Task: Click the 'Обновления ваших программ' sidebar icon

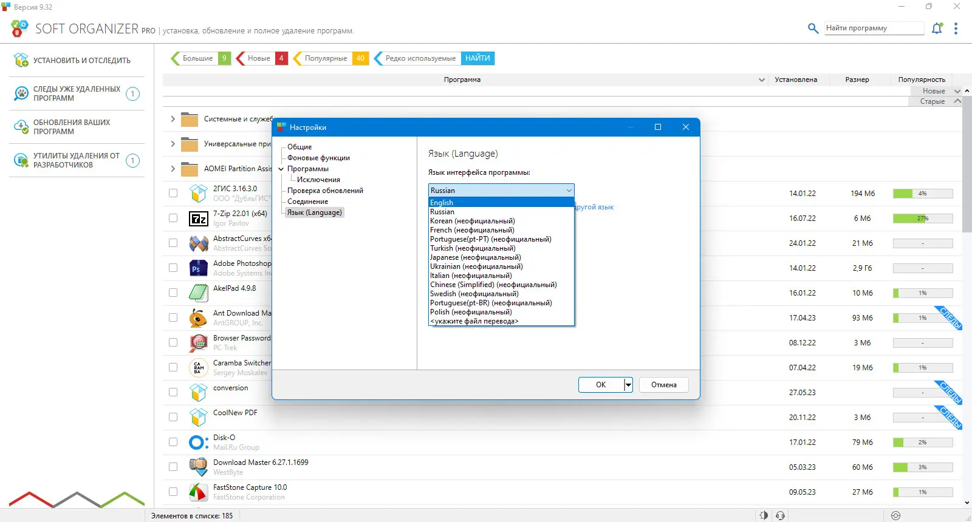Action: coord(21,127)
